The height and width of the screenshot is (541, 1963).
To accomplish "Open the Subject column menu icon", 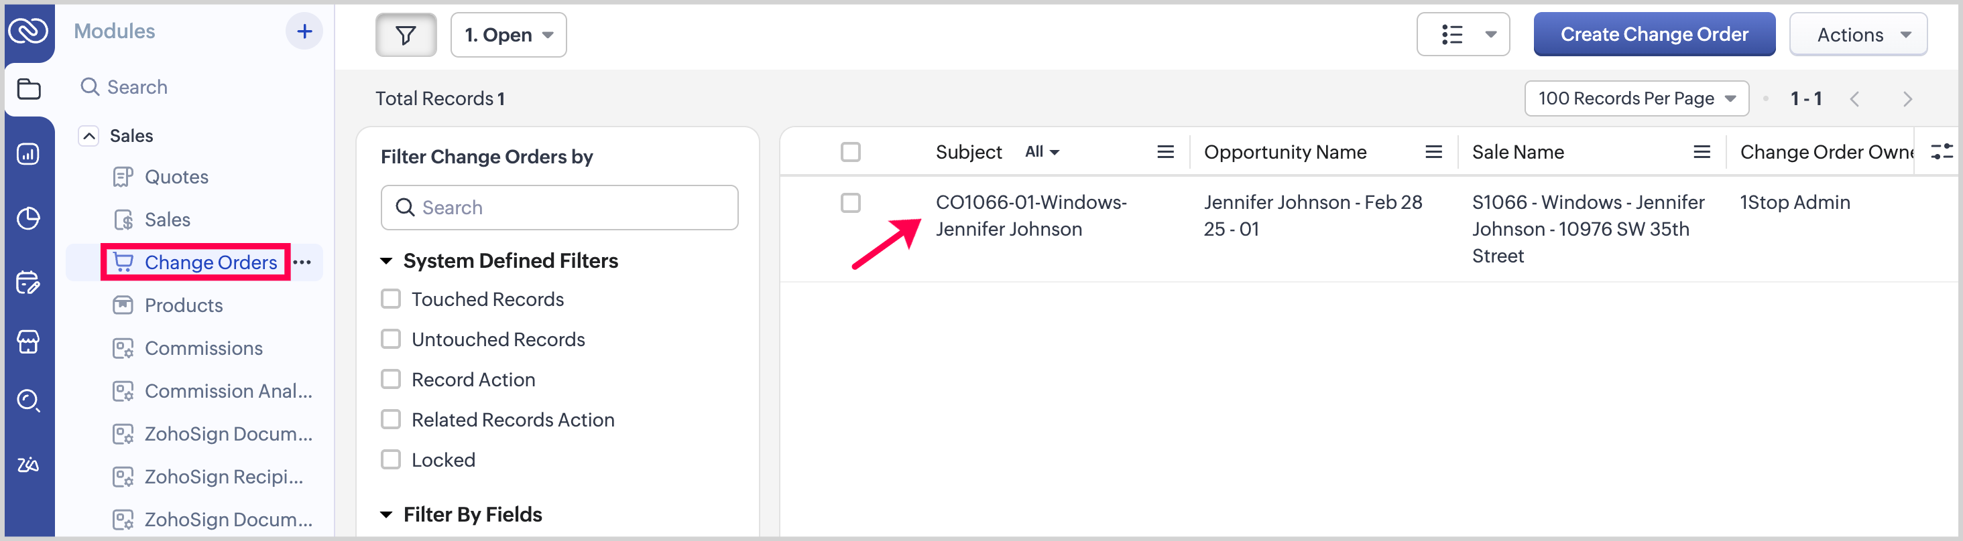I will click(x=1165, y=152).
